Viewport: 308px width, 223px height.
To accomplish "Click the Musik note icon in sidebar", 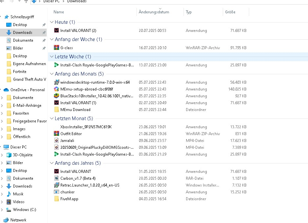I will point(9,194).
